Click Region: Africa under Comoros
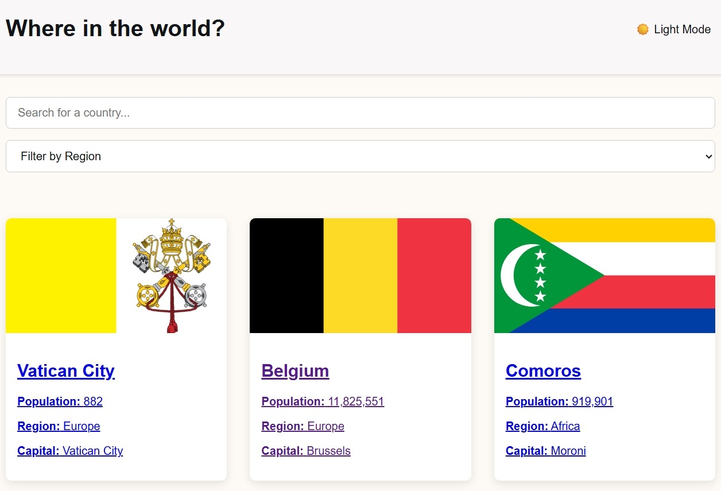The height and width of the screenshot is (491, 721). click(542, 426)
